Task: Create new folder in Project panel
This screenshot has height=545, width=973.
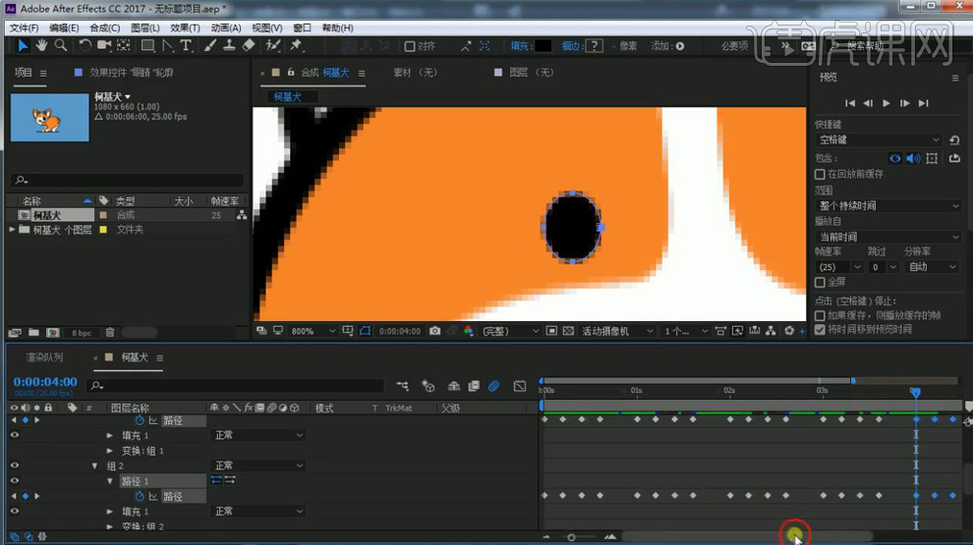Action: 33,332
